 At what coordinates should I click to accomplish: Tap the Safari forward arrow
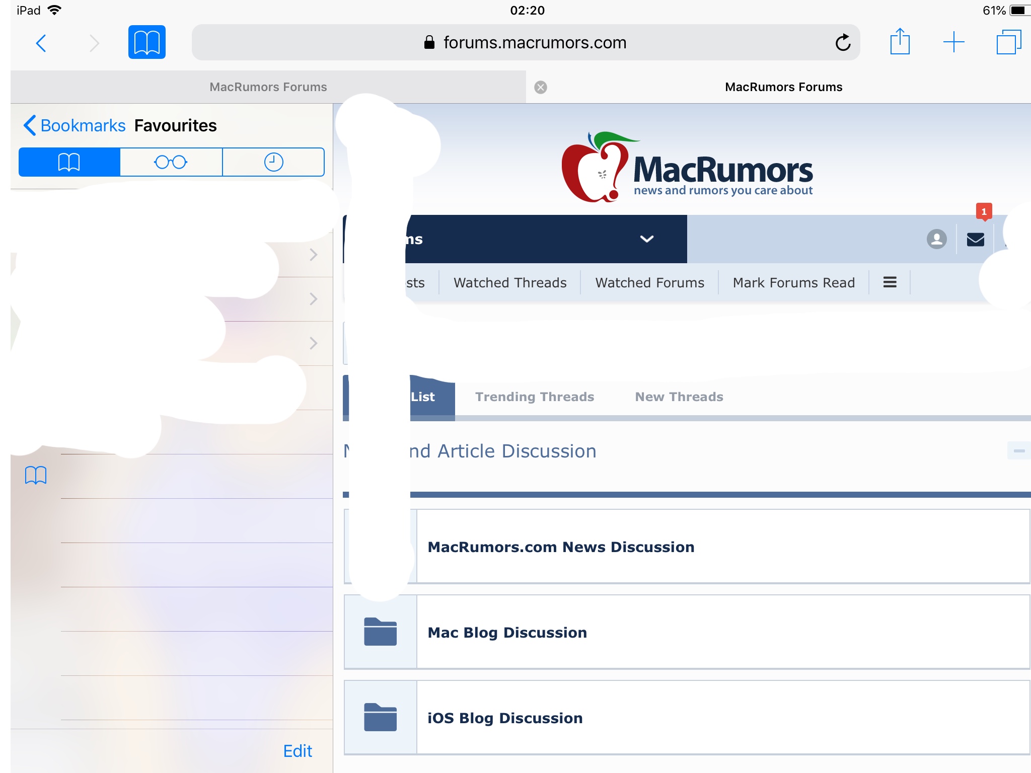click(x=94, y=43)
